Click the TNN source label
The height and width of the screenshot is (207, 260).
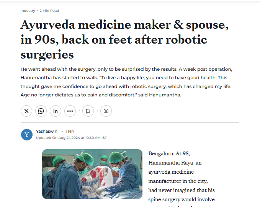click(x=70, y=131)
